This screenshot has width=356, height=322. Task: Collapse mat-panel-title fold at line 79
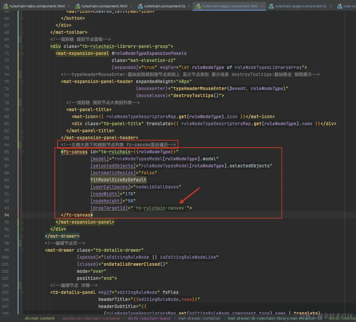pyautogui.click(x=21, y=110)
